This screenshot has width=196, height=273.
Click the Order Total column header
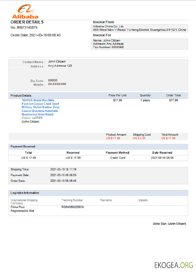173,96
